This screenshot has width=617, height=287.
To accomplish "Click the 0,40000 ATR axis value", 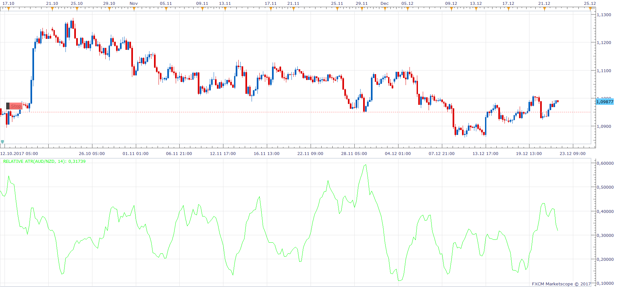I will (605, 211).
